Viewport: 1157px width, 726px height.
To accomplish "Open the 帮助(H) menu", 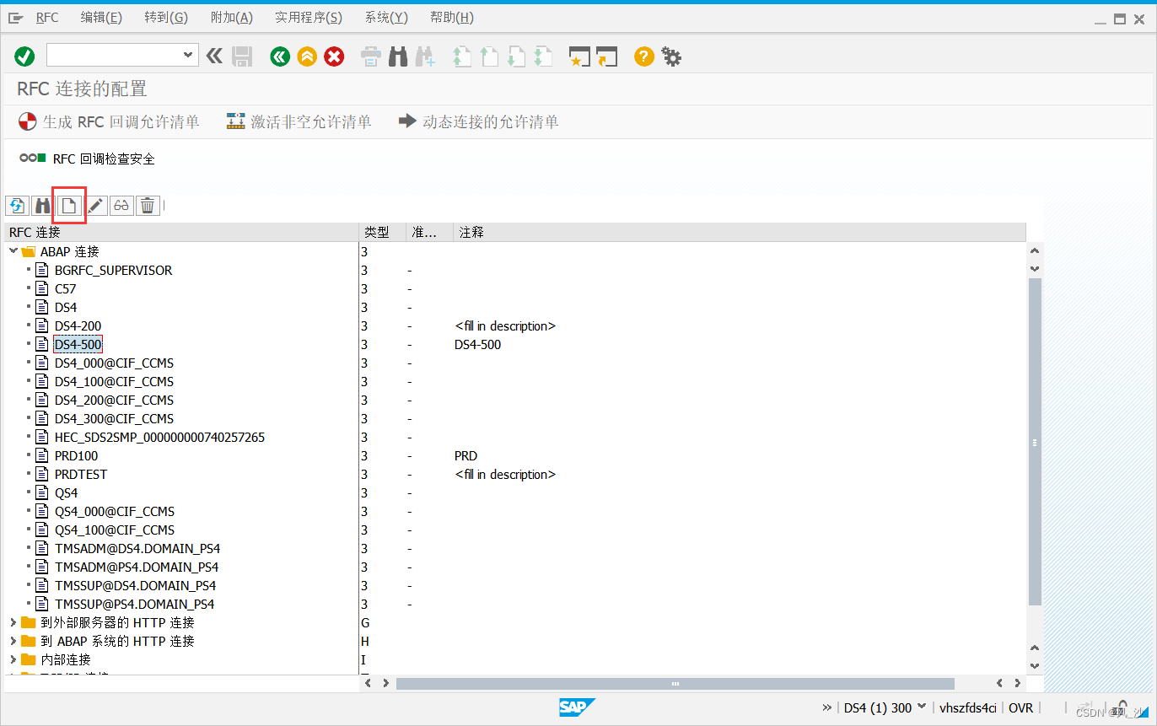I will pos(452,18).
